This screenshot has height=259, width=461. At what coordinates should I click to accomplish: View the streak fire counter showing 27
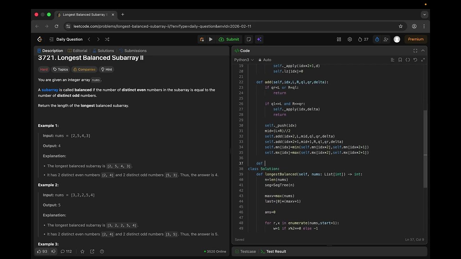click(363, 39)
